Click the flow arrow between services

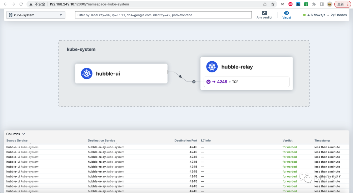tap(180, 76)
